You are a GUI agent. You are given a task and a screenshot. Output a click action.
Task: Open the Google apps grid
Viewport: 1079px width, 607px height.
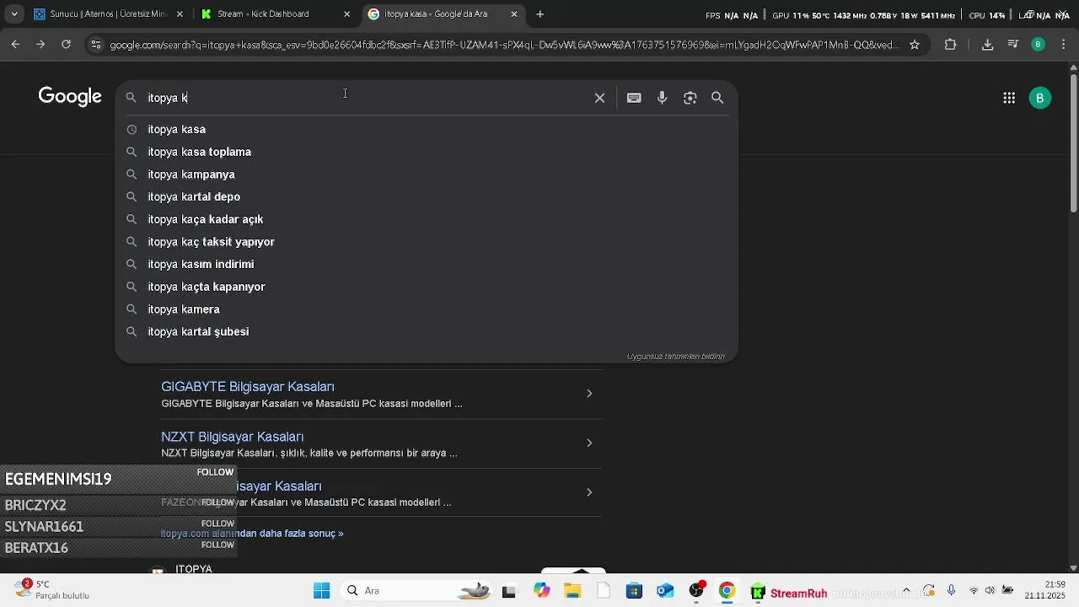click(x=1009, y=98)
